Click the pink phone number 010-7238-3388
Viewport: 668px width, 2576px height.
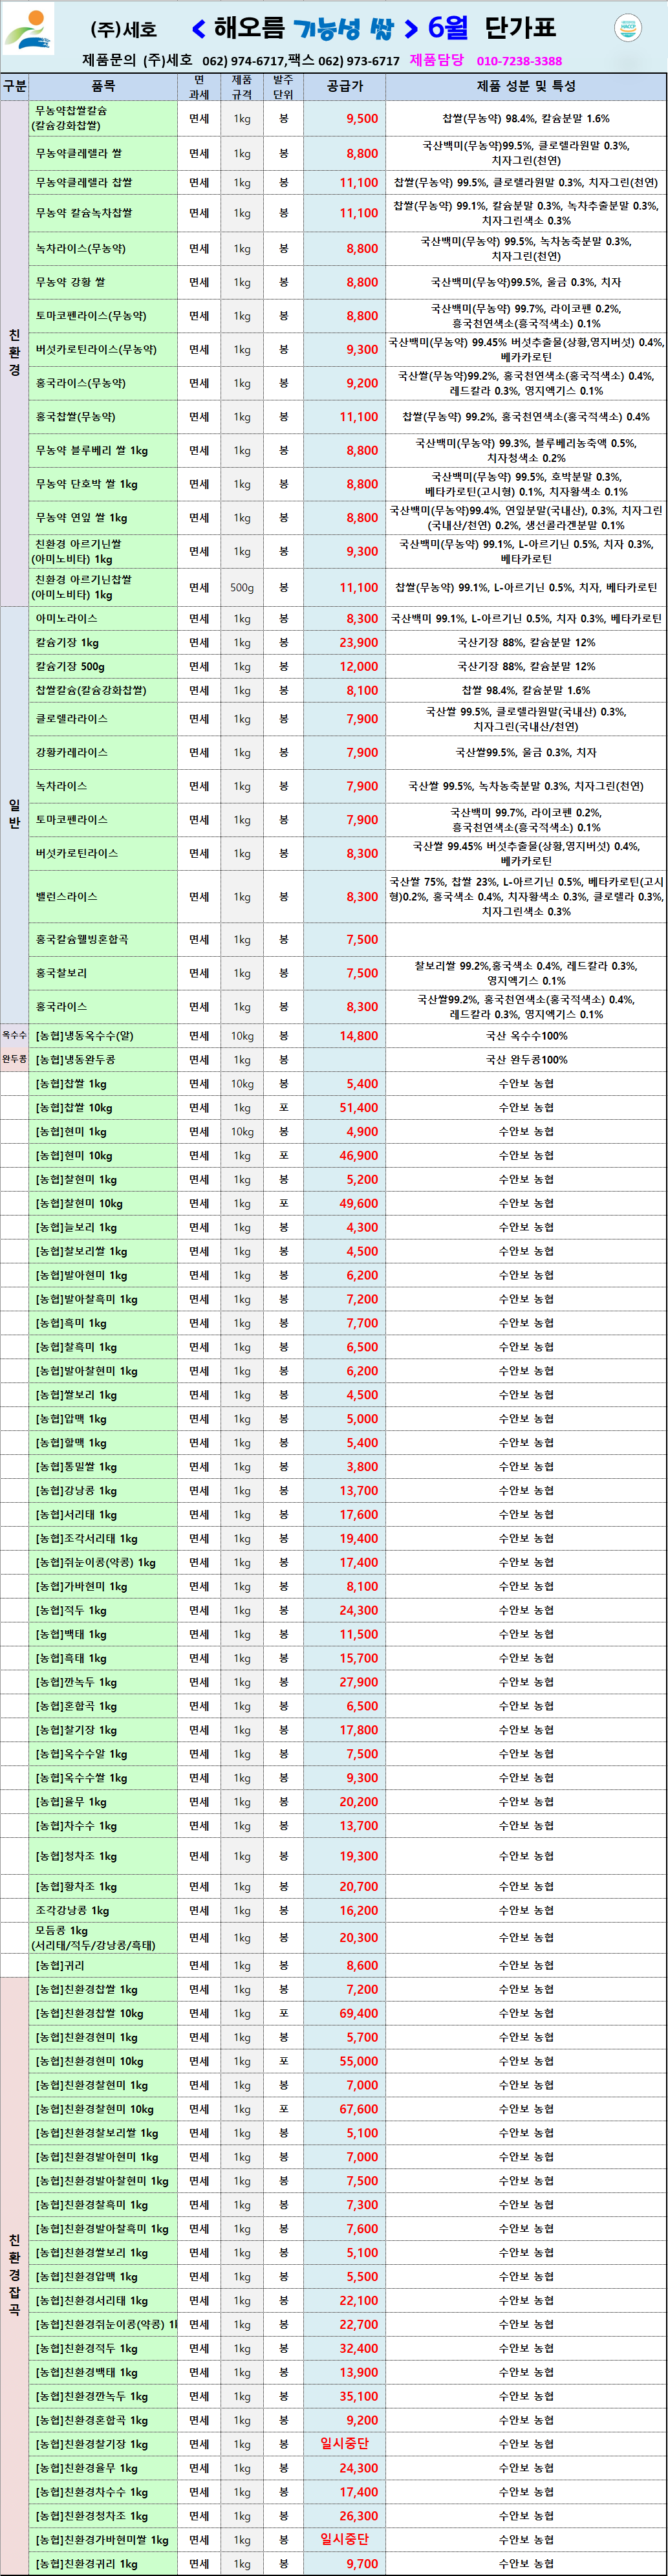[x=518, y=61]
